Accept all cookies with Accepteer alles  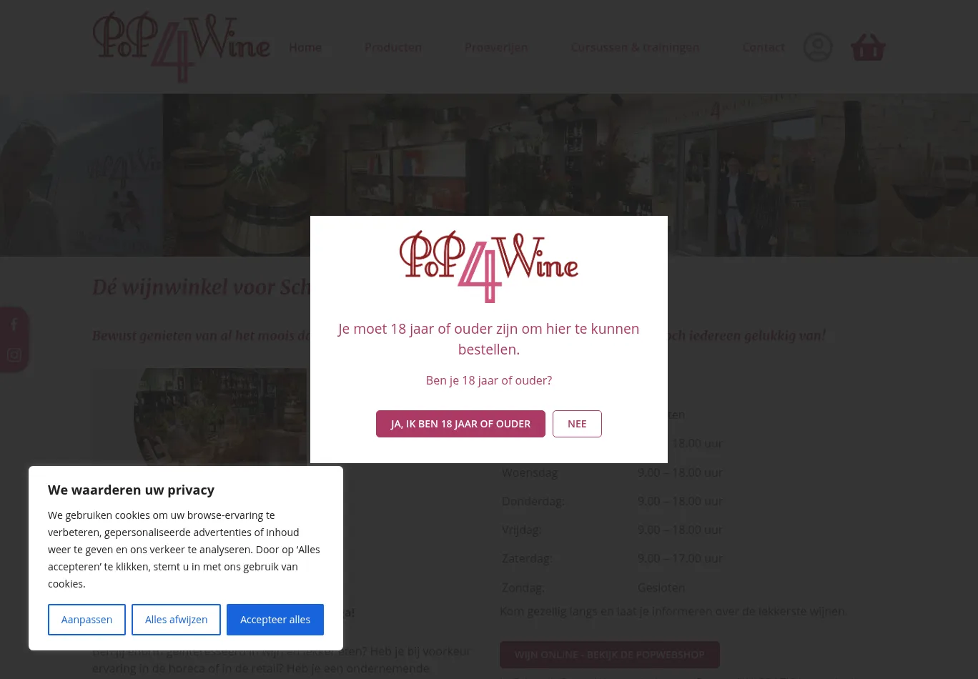pos(275,620)
